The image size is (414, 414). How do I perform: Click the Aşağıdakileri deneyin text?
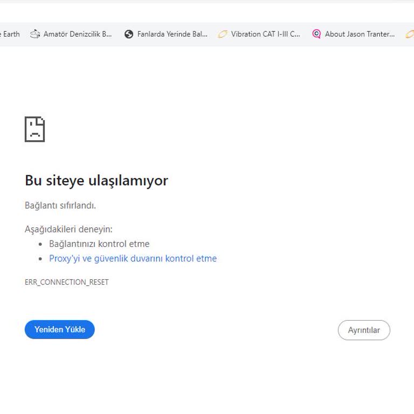coord(68,229)
